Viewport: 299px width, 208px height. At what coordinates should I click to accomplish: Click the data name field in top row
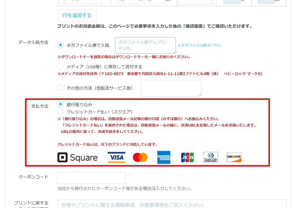point(81,1)
